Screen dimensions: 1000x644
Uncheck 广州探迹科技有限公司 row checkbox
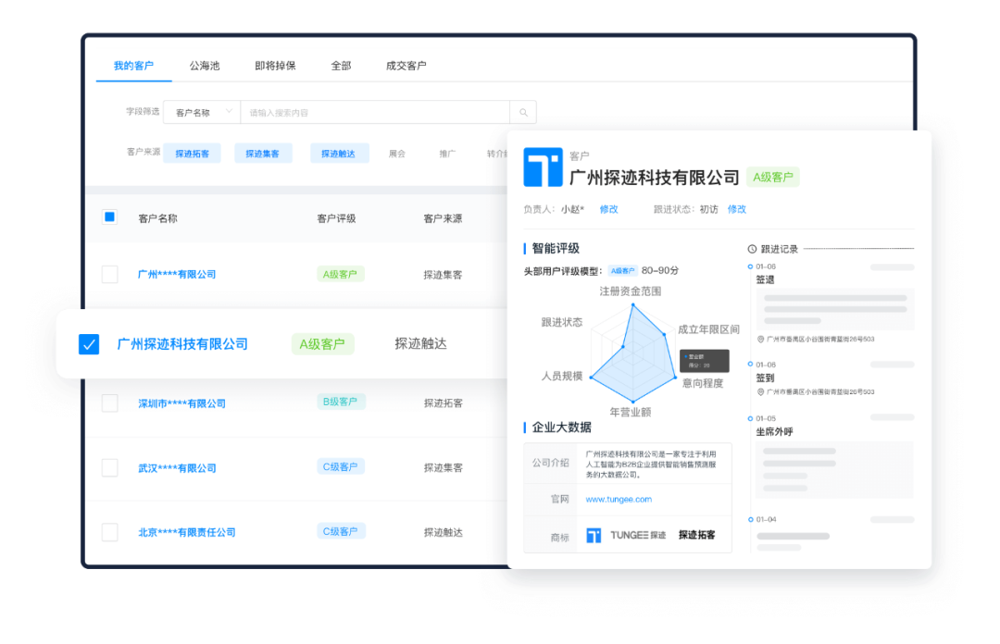pos(88,343)
